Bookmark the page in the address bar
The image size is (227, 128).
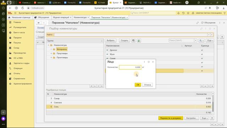(210, 8)
